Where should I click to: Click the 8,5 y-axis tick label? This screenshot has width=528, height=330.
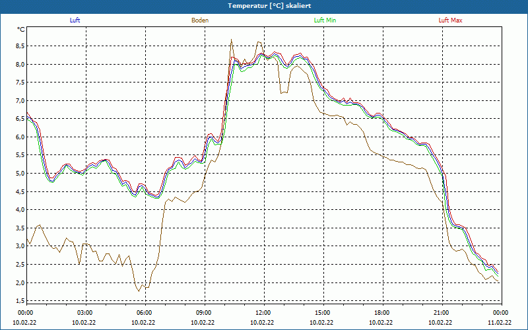20,46
